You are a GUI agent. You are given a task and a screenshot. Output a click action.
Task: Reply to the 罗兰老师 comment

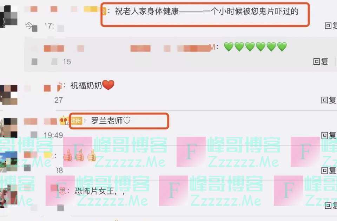[329, 135]
